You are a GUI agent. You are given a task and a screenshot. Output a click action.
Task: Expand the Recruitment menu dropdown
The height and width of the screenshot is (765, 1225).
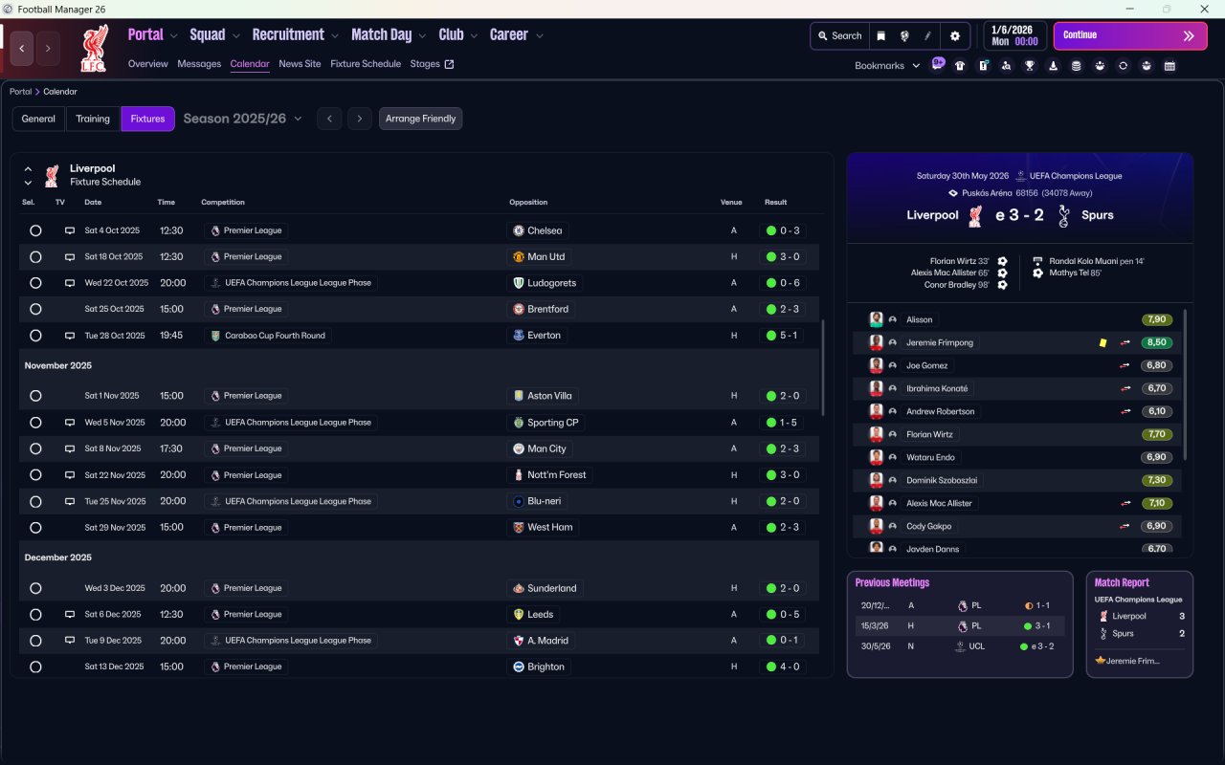[335, 36]
